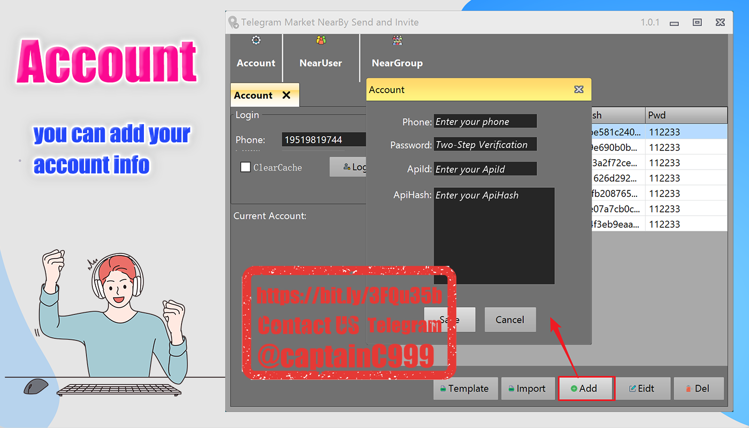Image resolution: width=749 pixels, height=428 pixels.
Task: Click the Enter your ApiHash text area
Action: click(494, 235)
